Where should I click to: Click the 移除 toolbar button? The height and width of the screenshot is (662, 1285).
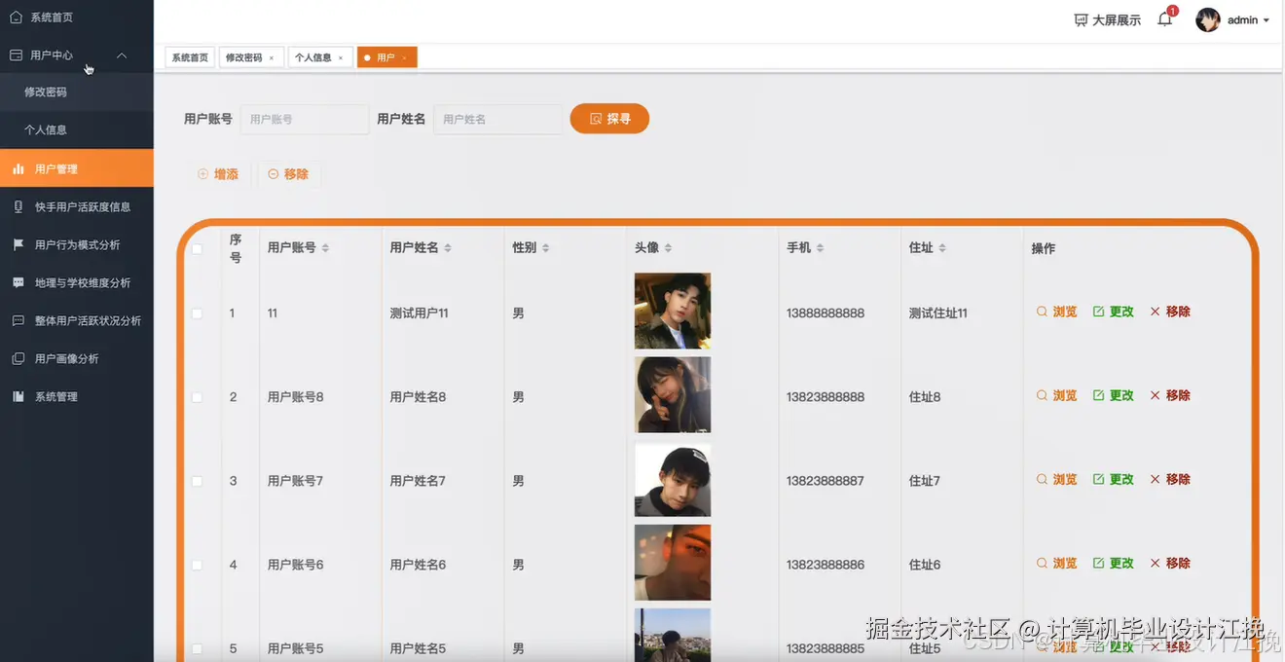[x=288, y=174]
